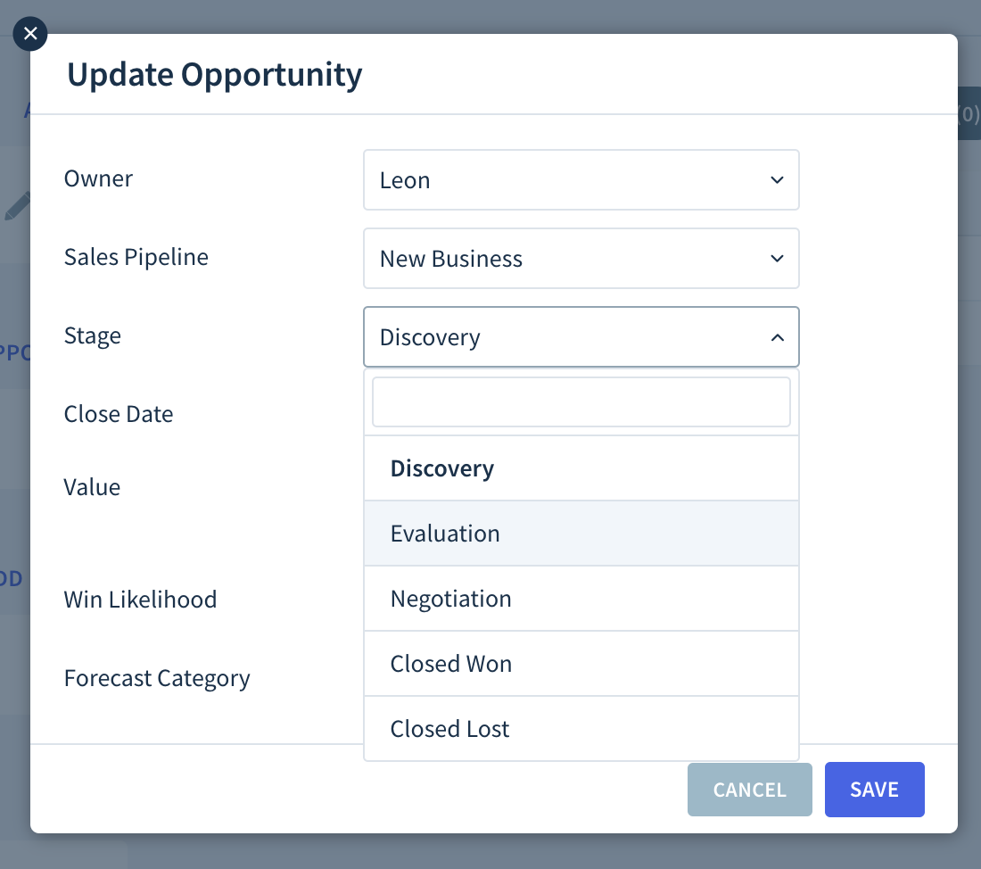Expand the Owner dropdown chevron

click(x=777, y=180)
